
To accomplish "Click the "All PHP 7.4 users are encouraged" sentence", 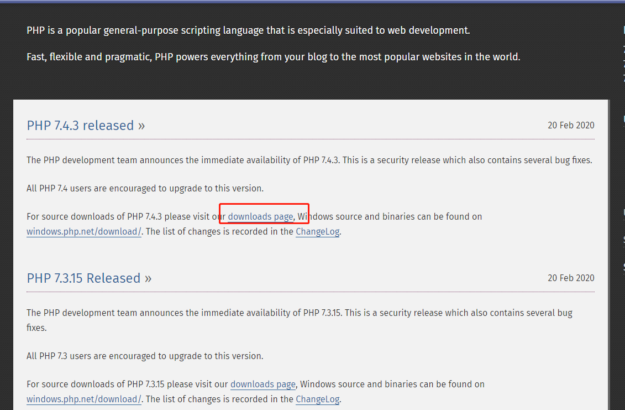I will pos(145,189).
